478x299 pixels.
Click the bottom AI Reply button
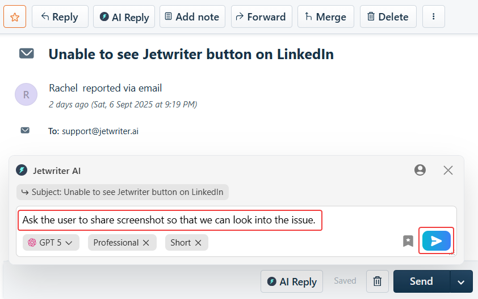(x=292, y=281)
